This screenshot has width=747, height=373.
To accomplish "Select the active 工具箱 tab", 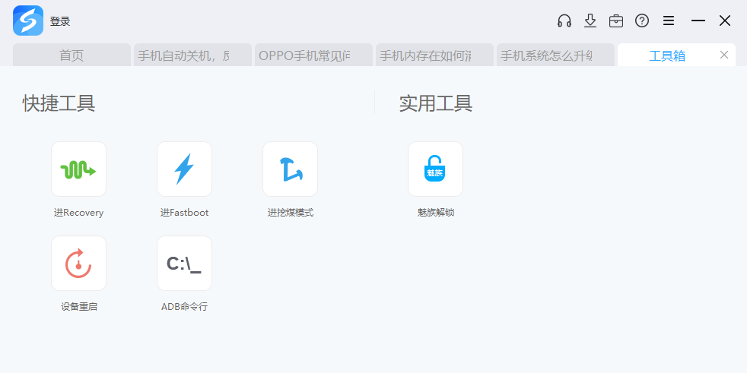I will point(666,55).
